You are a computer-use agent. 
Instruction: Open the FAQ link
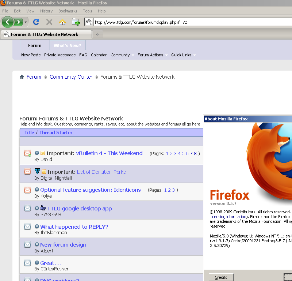[x=83, y=55]
